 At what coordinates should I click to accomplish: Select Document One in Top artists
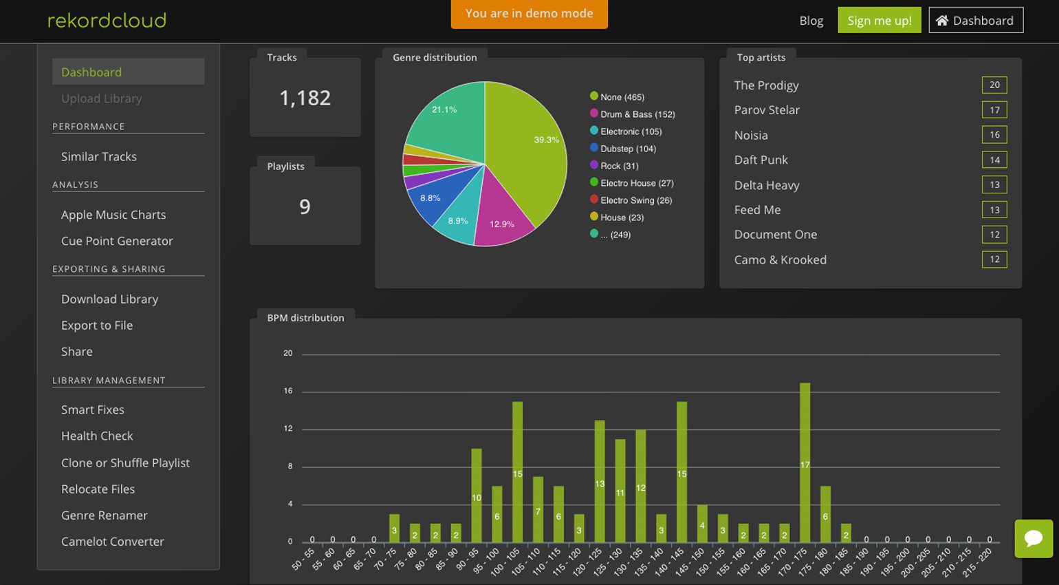click(776, 235)
